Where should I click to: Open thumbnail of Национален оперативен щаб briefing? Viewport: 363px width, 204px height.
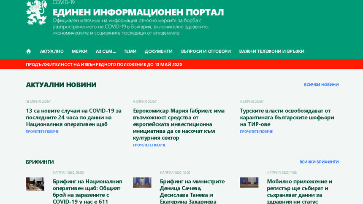(x=35, y=184)
